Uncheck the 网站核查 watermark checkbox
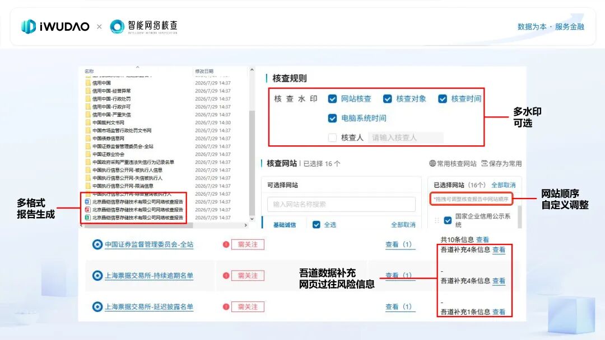 point(332,99)
